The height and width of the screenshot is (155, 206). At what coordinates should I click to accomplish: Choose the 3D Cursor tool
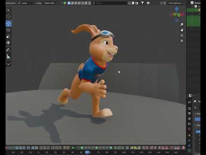tap(8, 16)
